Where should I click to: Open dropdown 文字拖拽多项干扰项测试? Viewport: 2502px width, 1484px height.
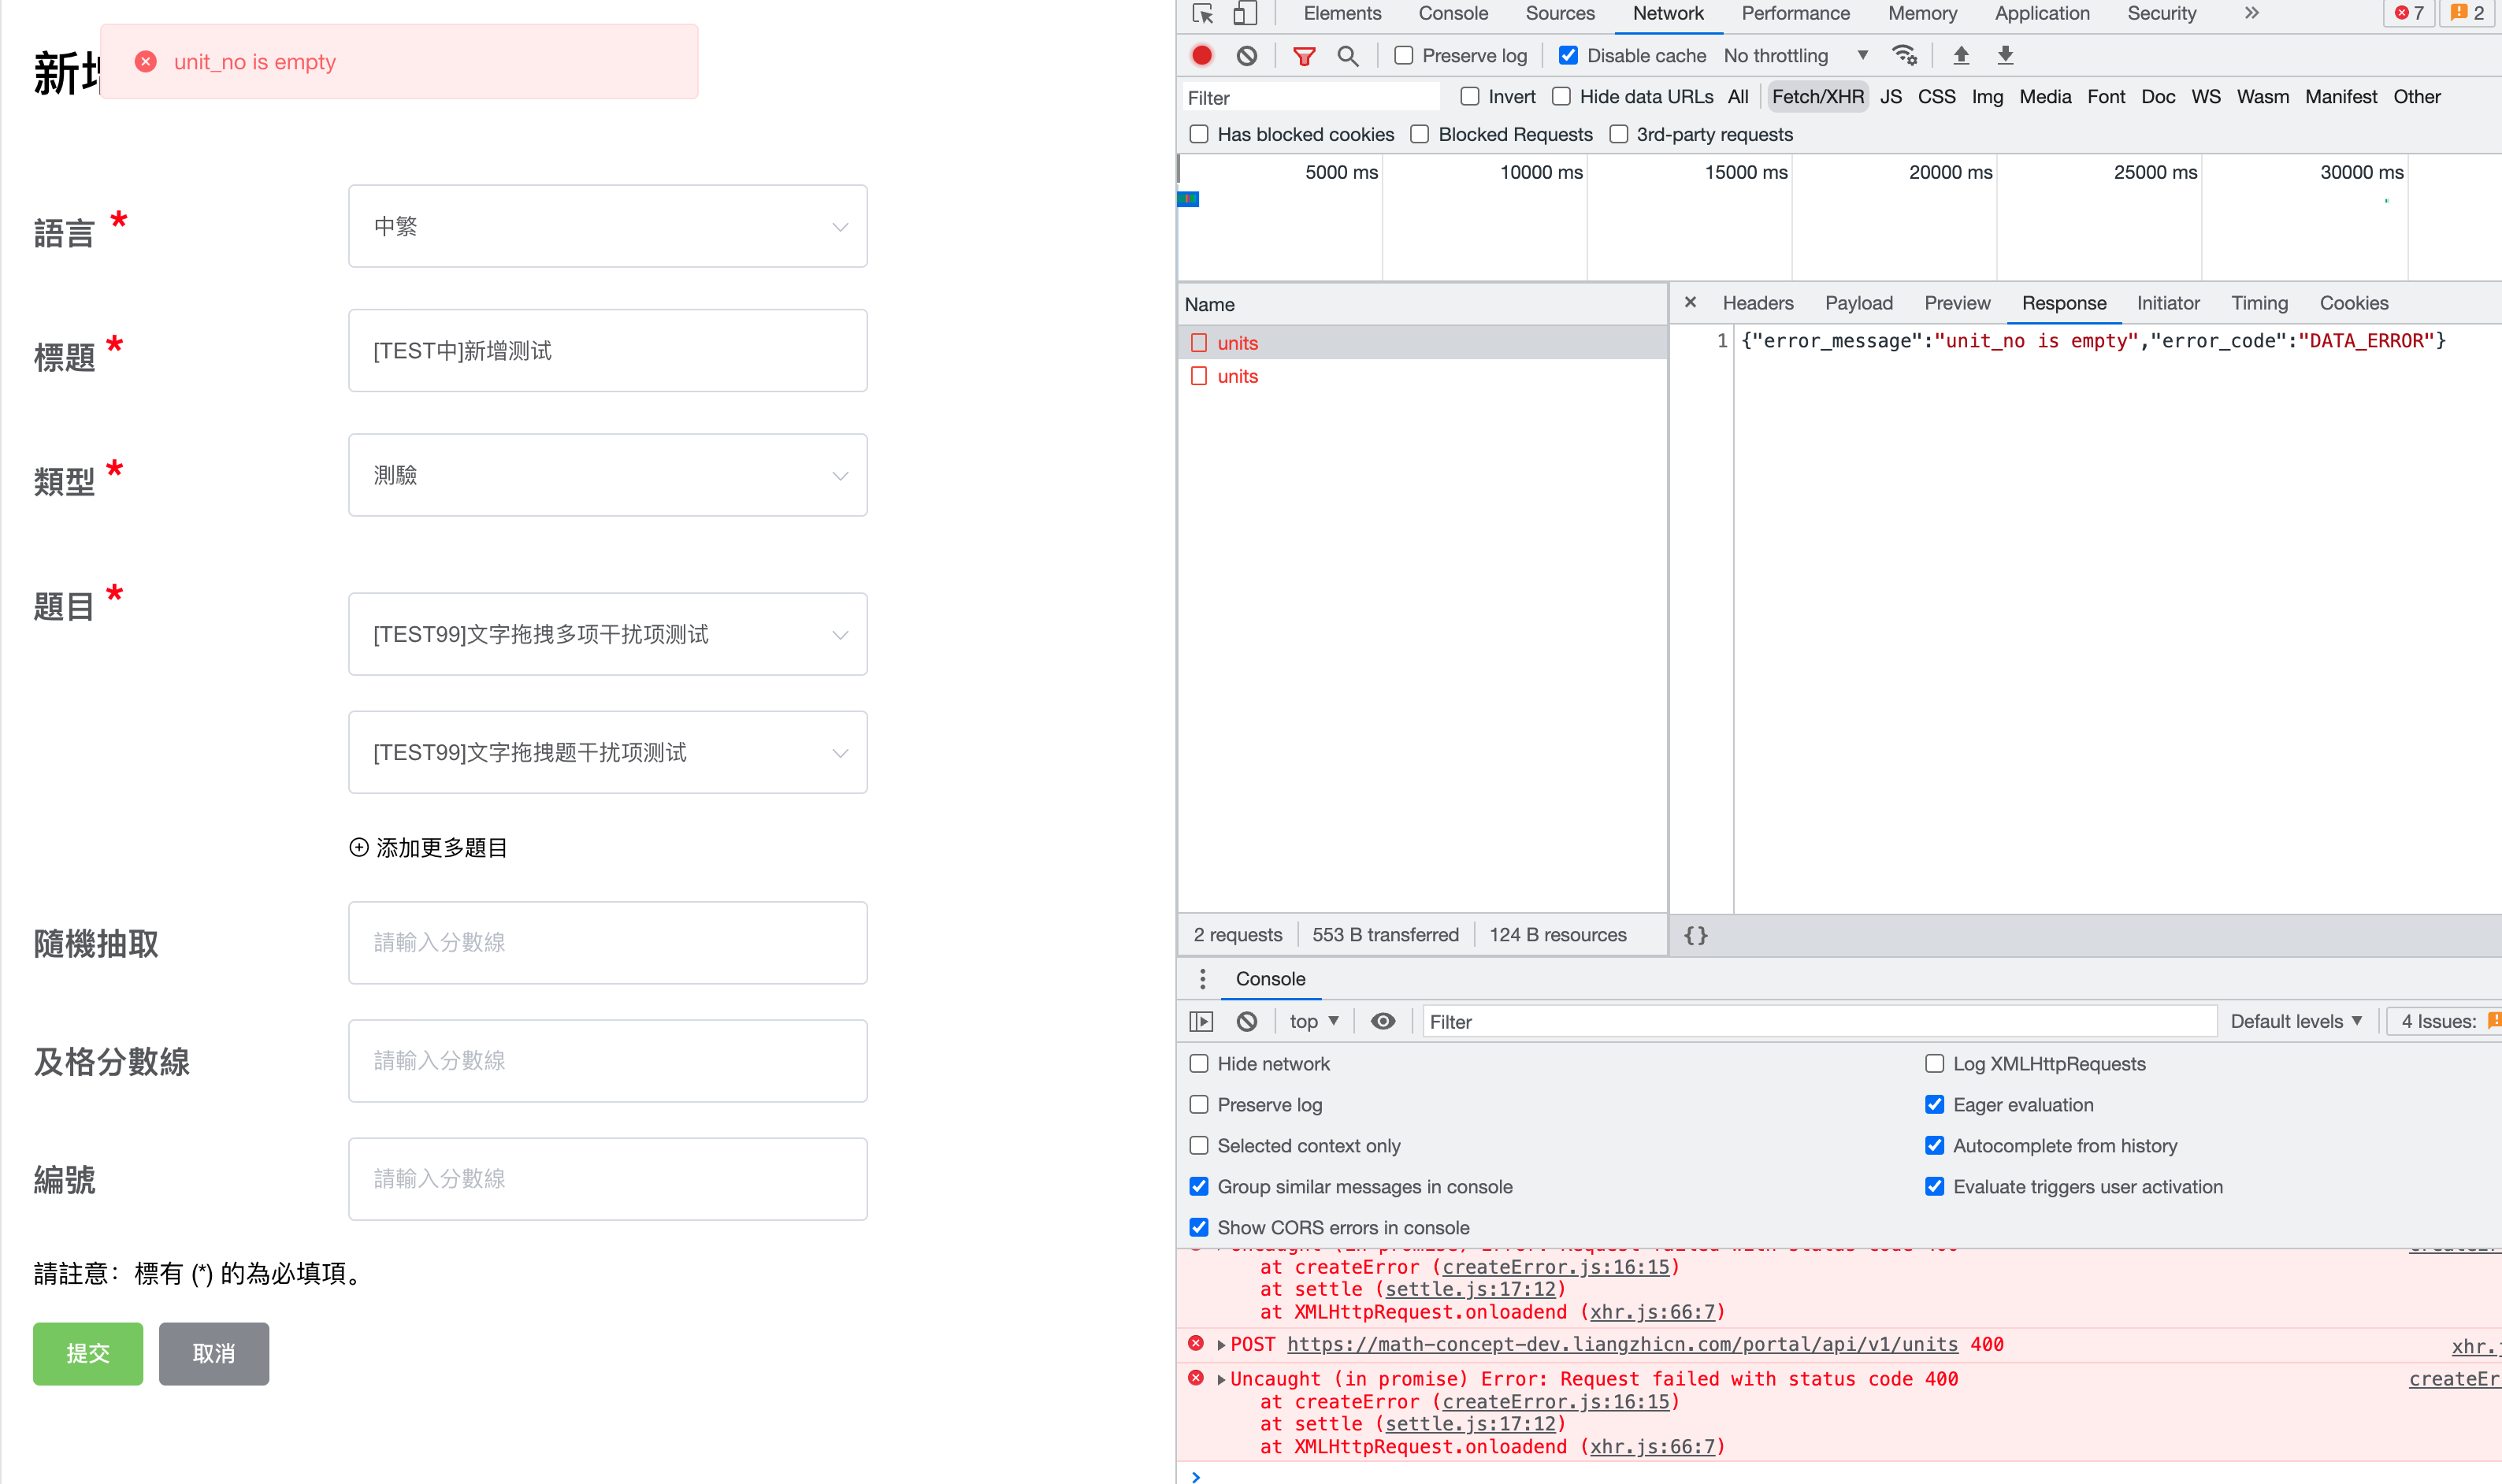coord(608,634)
